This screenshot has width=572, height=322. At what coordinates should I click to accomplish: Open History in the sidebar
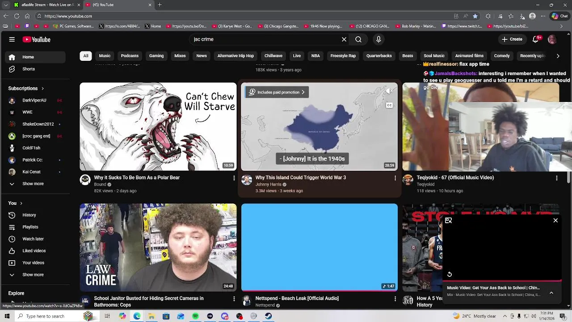point(35,215)
